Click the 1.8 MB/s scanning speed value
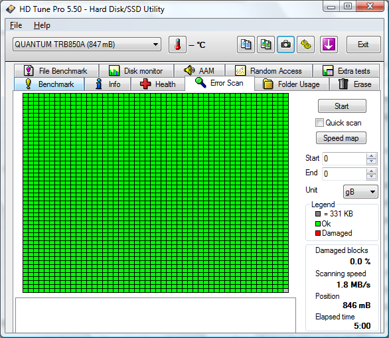The image size is (389, 338). click(353, 285)
